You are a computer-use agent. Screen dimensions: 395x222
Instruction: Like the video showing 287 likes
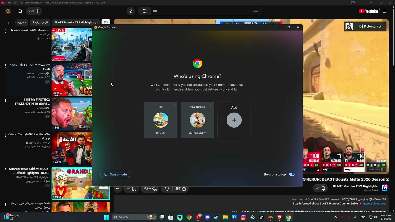(181, 189)
